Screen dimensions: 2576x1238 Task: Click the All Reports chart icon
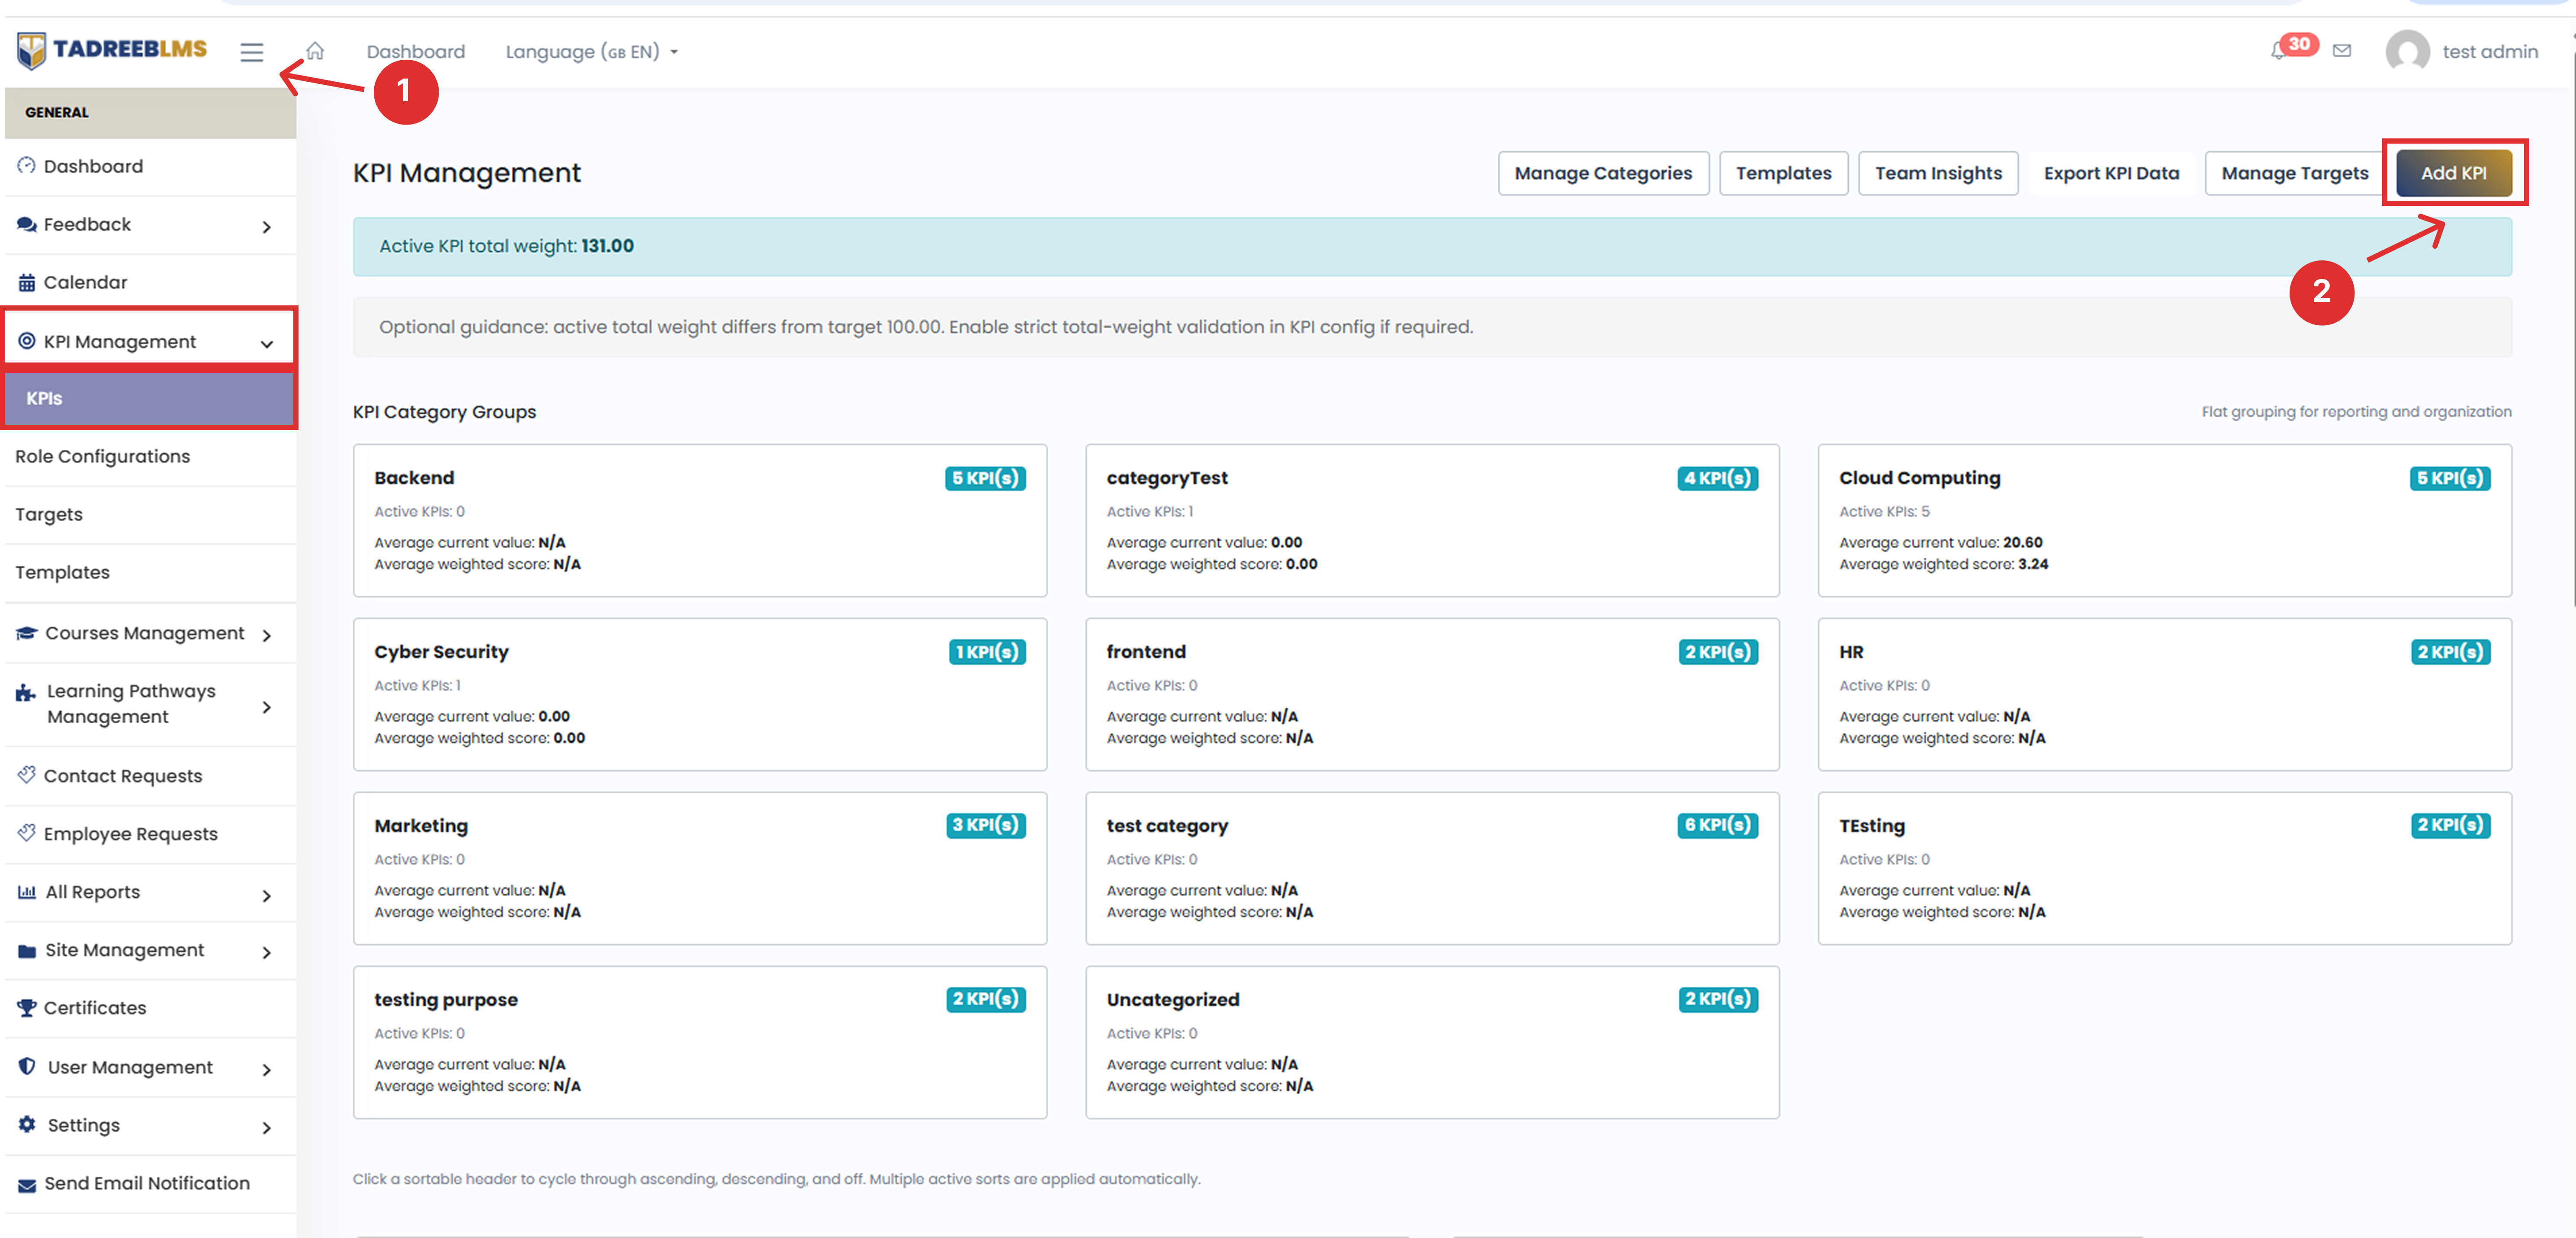pos(27,892)
